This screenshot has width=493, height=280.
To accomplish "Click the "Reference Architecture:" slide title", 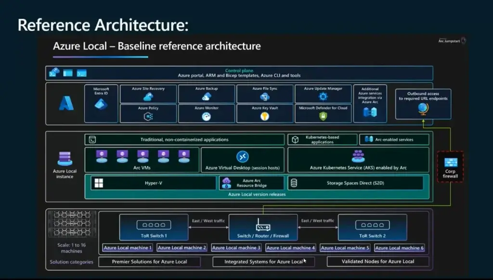I will click(103, 25).
